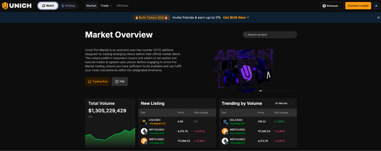Focus the Search project field
The width and height of the screenshot is (381, 151).
[x=270, y=35]
